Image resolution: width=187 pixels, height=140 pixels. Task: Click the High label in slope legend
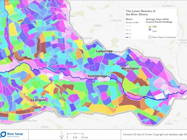coord(154,26)
